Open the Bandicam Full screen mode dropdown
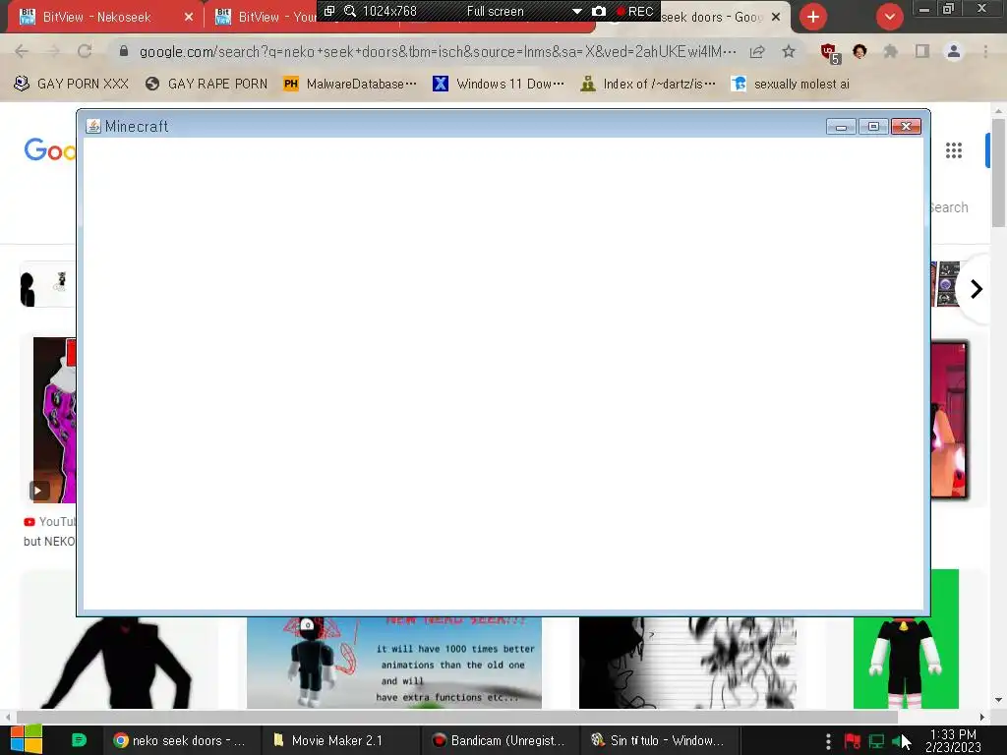 tap(576, 11)
